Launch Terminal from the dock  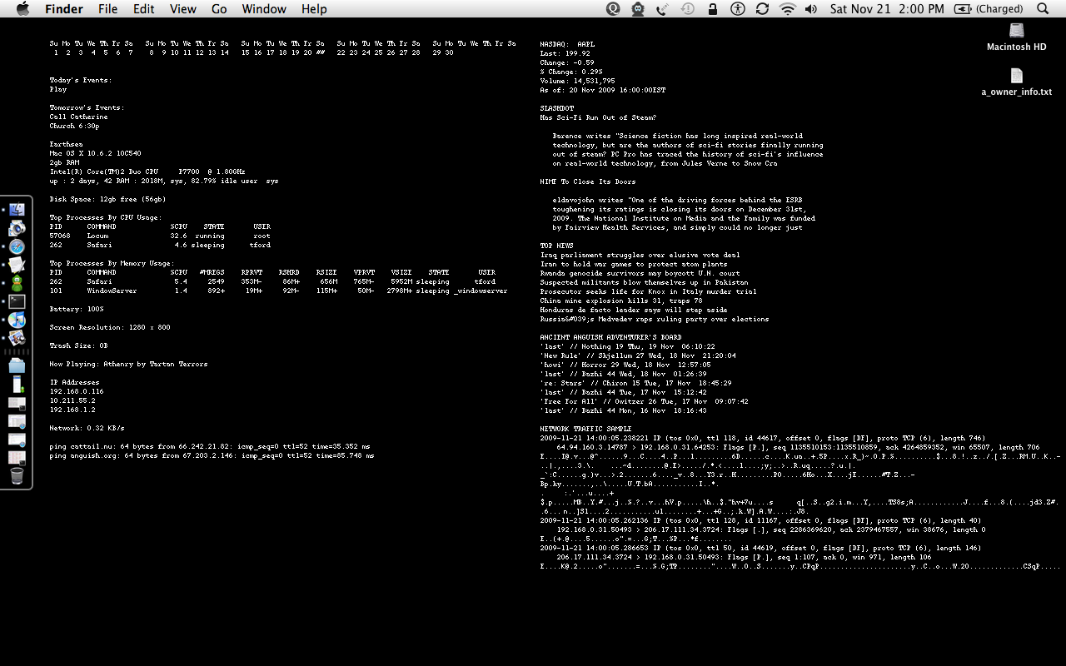point(17,301)
